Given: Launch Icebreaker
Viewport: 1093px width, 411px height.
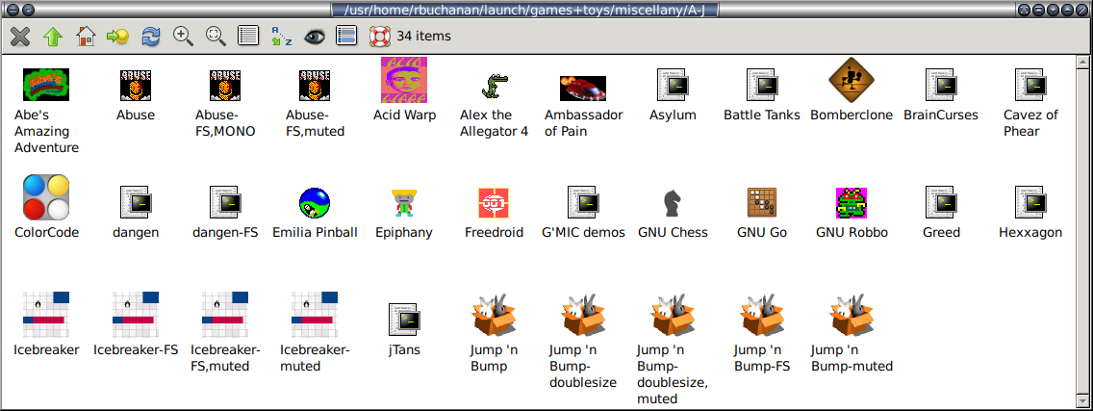Looking at the screenshot, I should (46, 314).
